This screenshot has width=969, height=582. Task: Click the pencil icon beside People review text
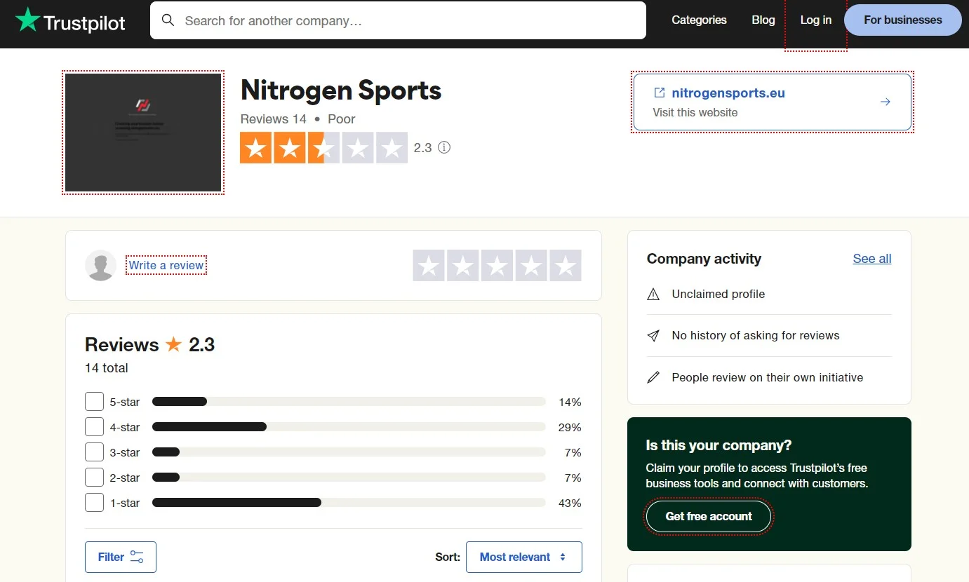pyautogui.click(x=653, y=377)
